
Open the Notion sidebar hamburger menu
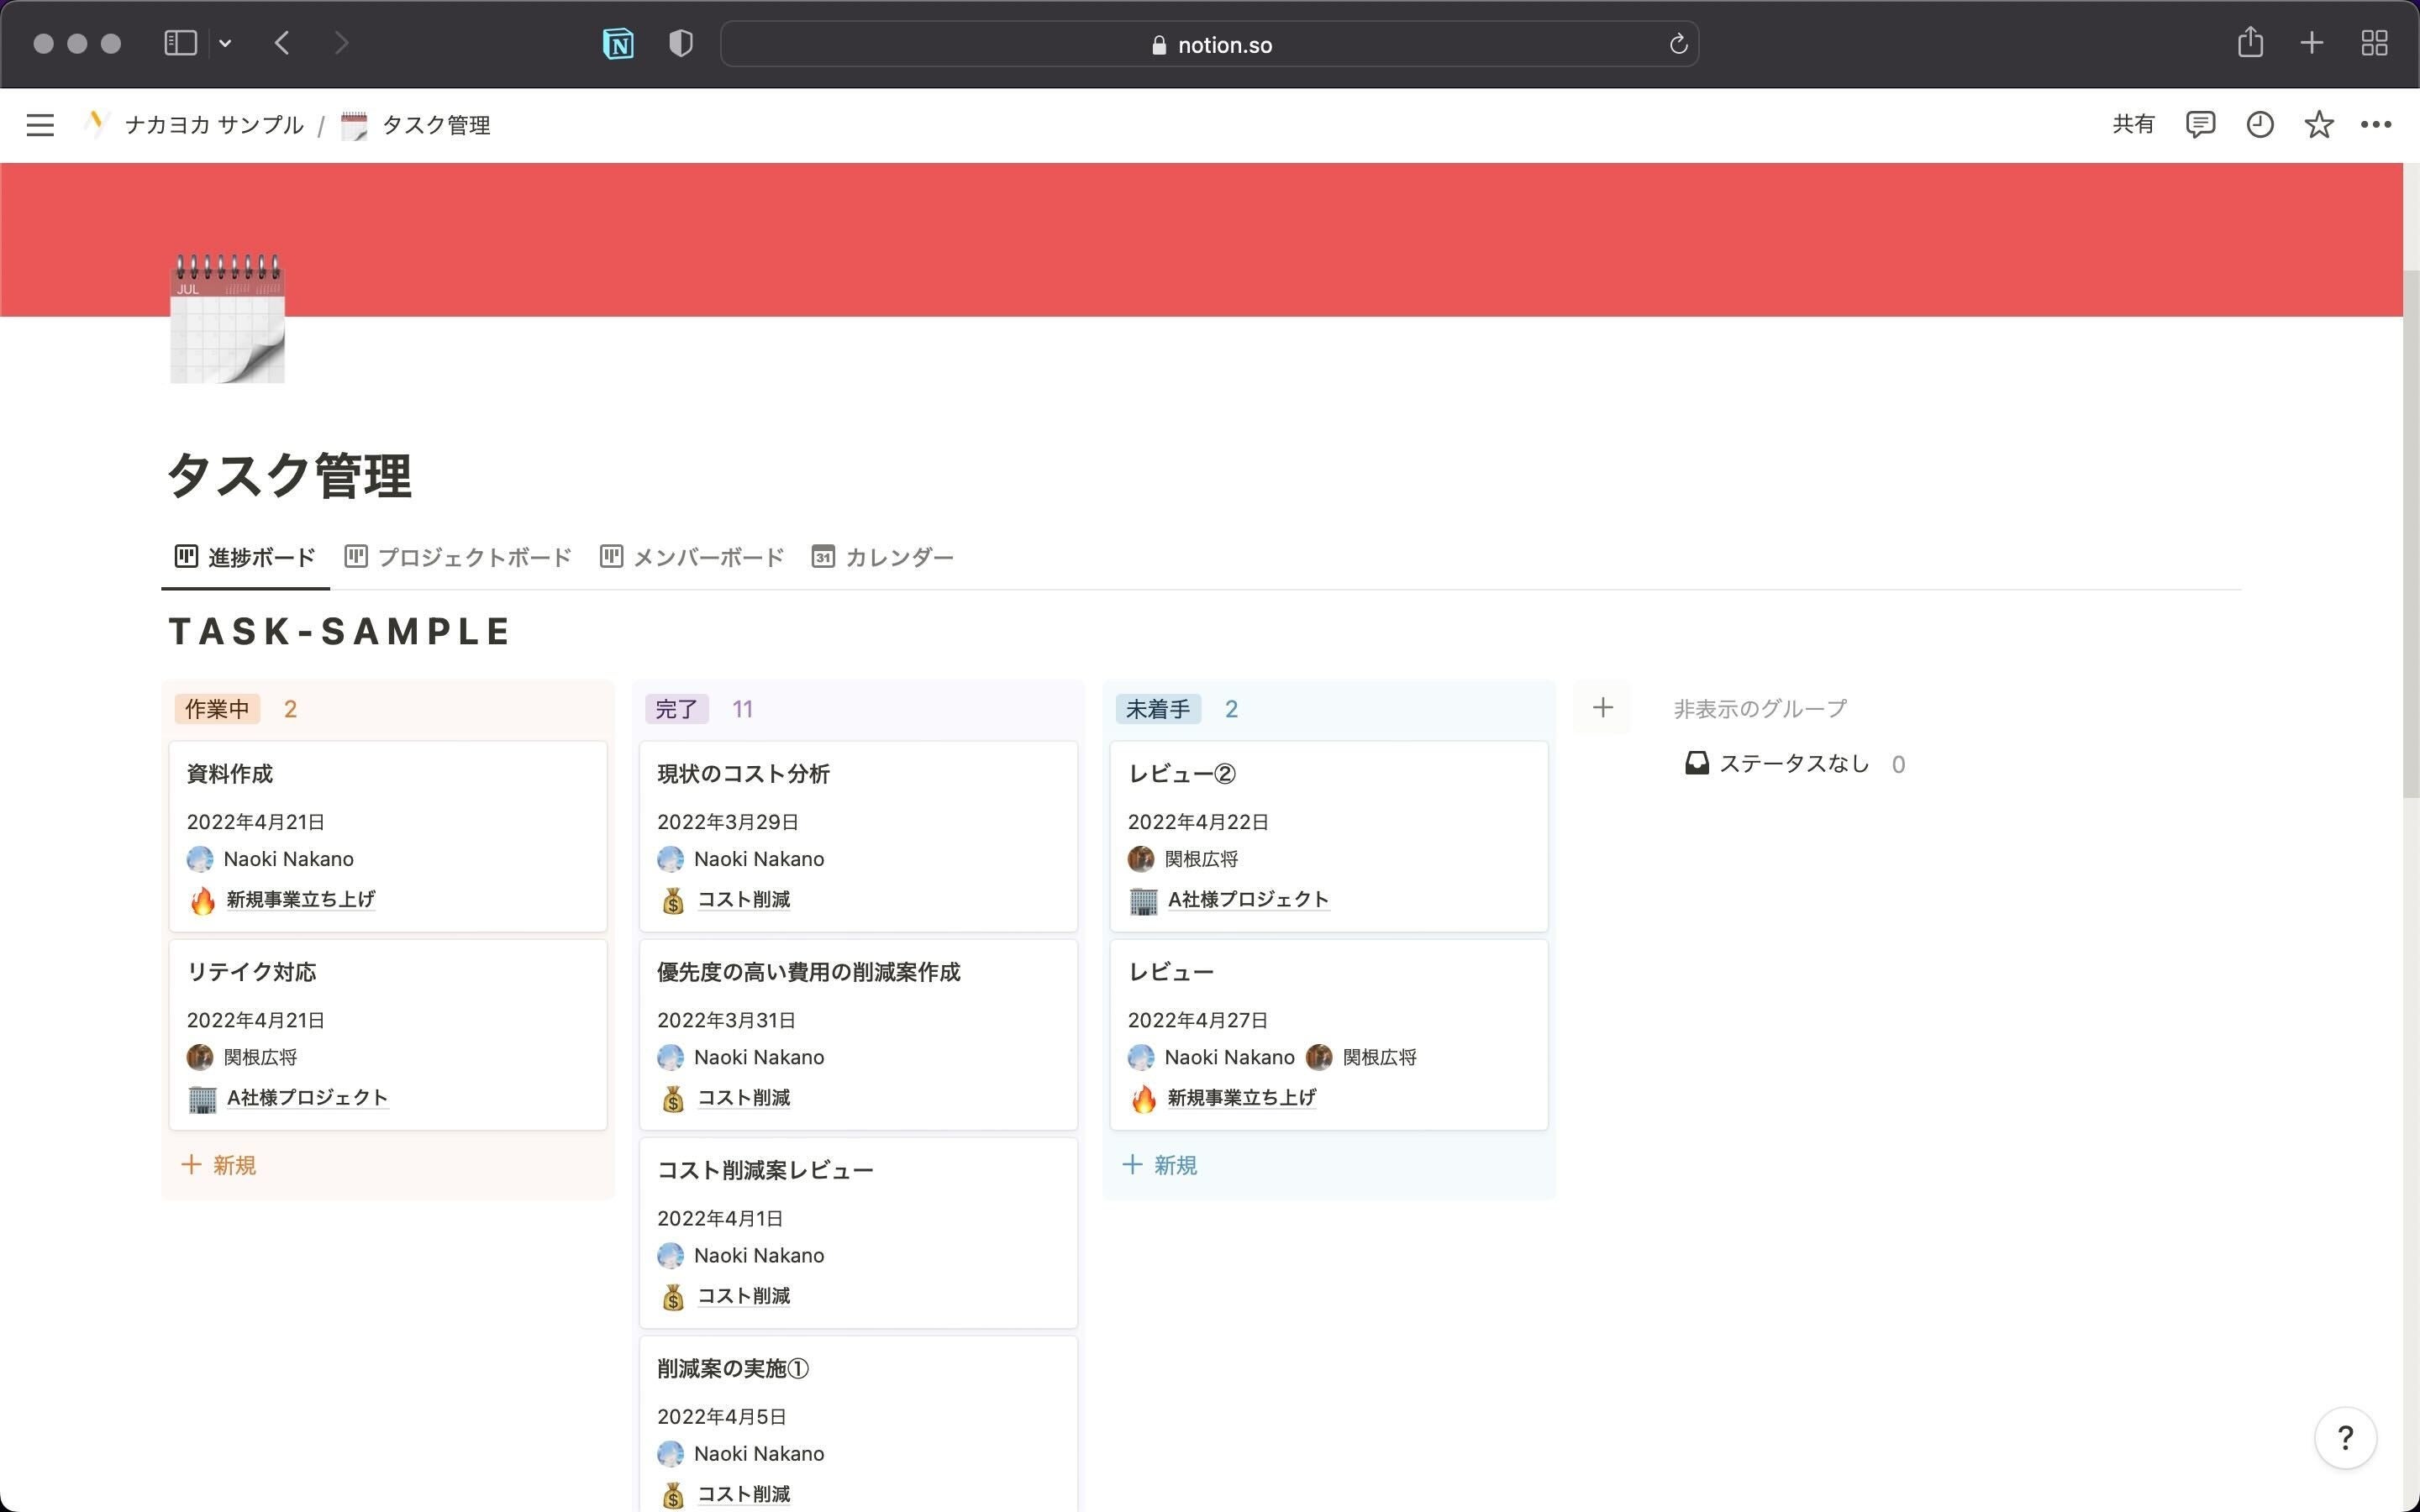[40, 125]
